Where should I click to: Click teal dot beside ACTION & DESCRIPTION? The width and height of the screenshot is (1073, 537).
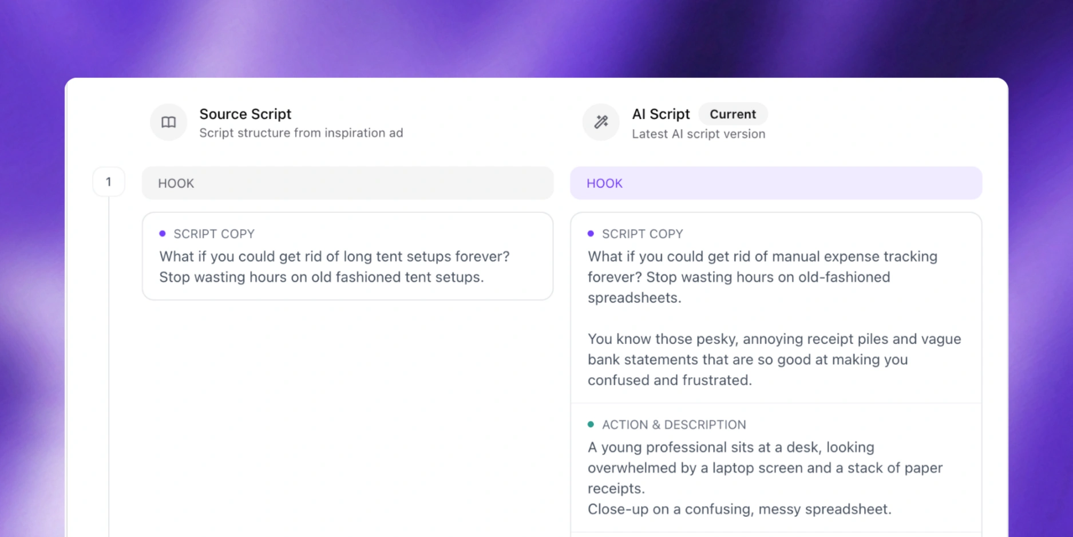[591, 424]
